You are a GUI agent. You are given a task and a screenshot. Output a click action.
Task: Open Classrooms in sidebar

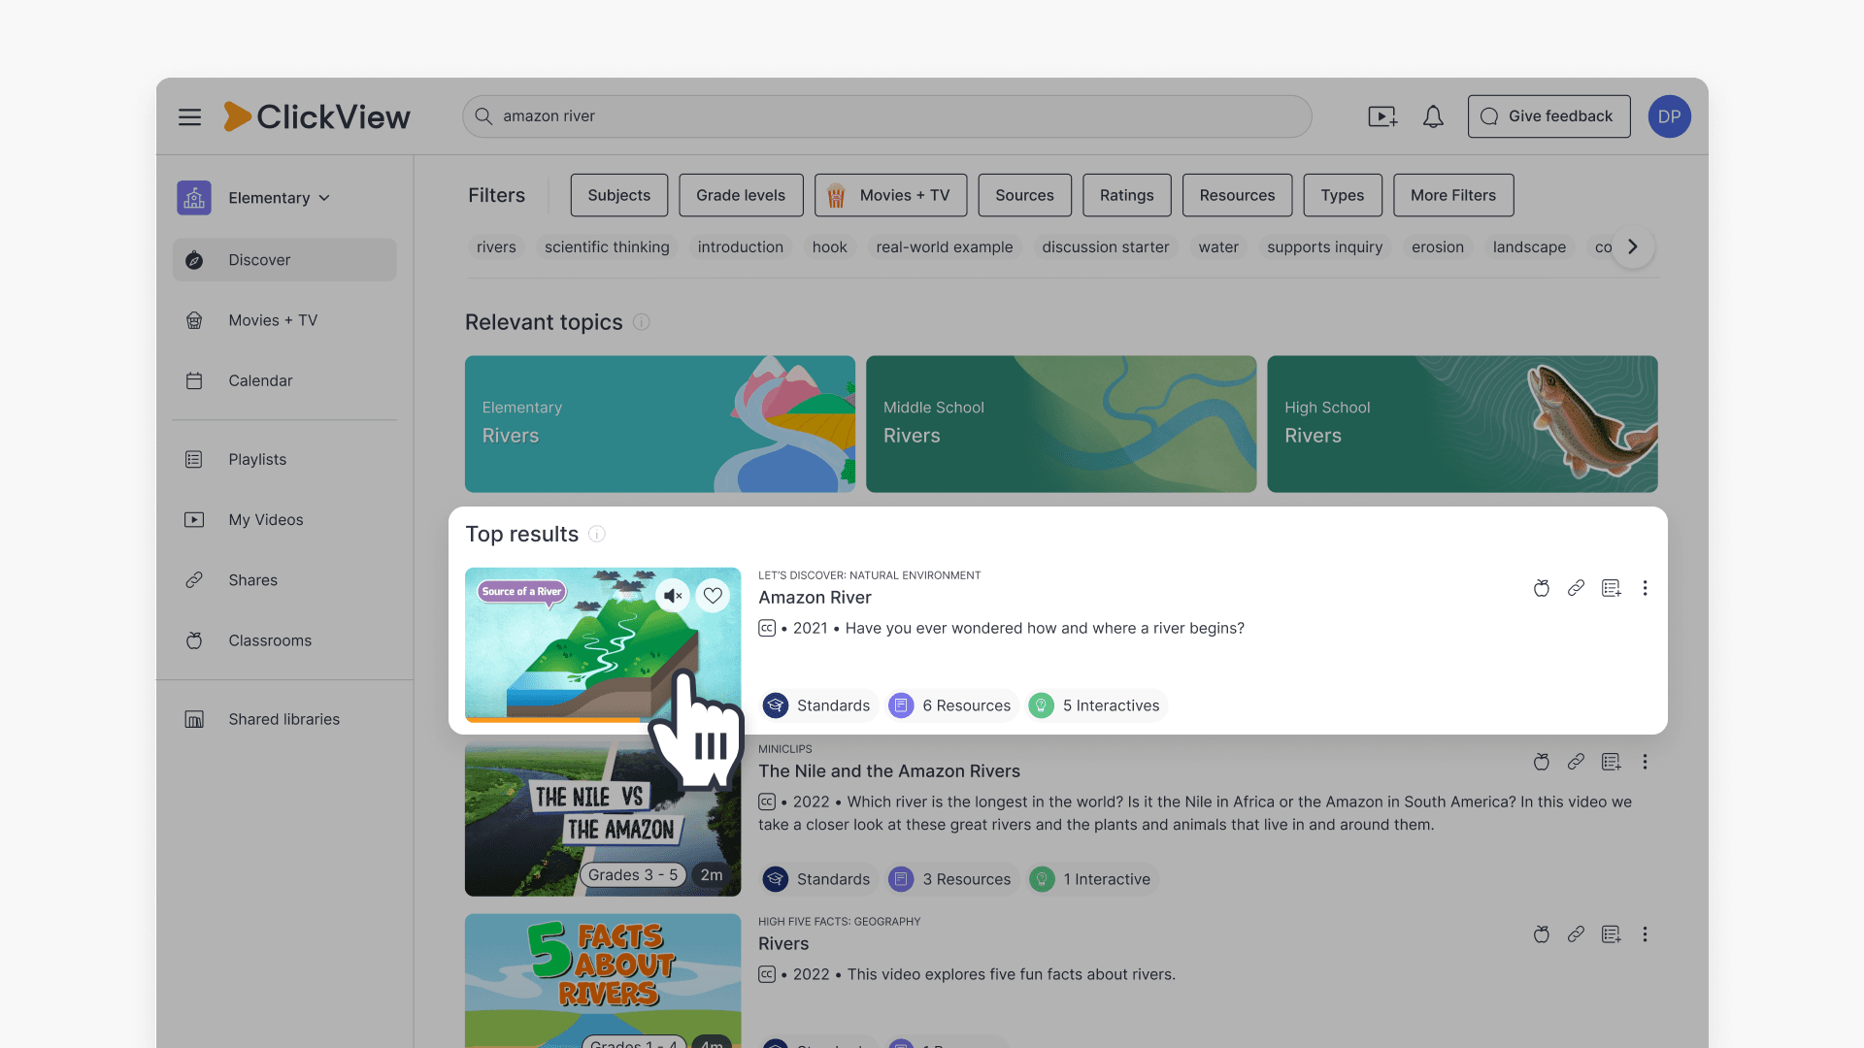[x=284, y=640]
